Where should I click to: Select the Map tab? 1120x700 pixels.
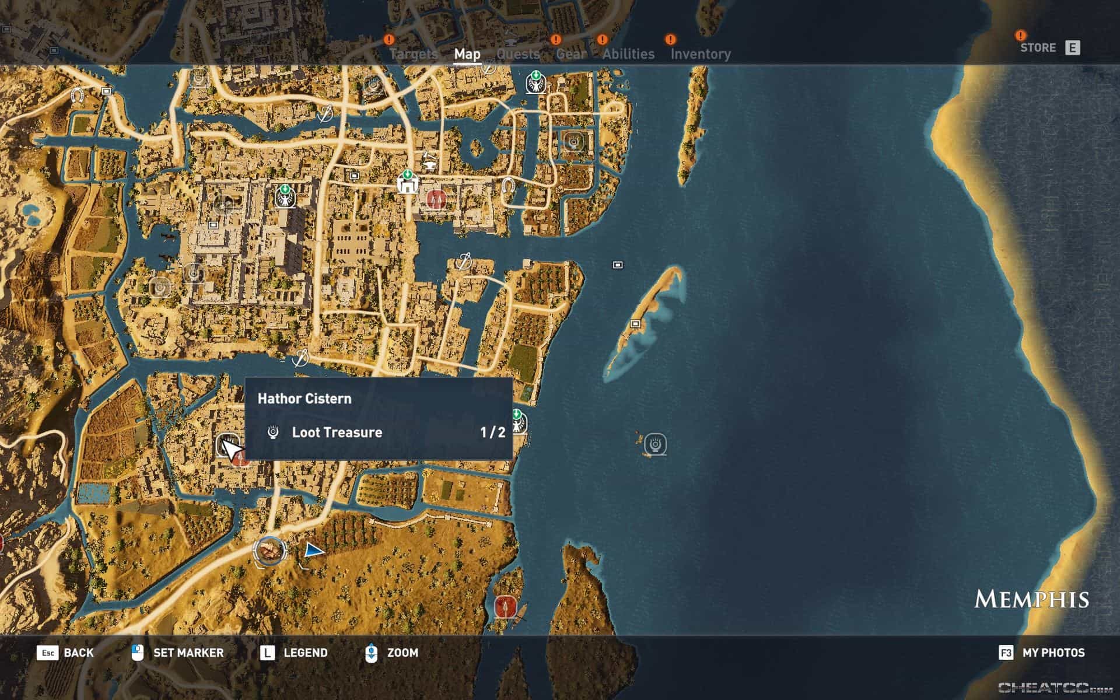[x=467, y=54]
